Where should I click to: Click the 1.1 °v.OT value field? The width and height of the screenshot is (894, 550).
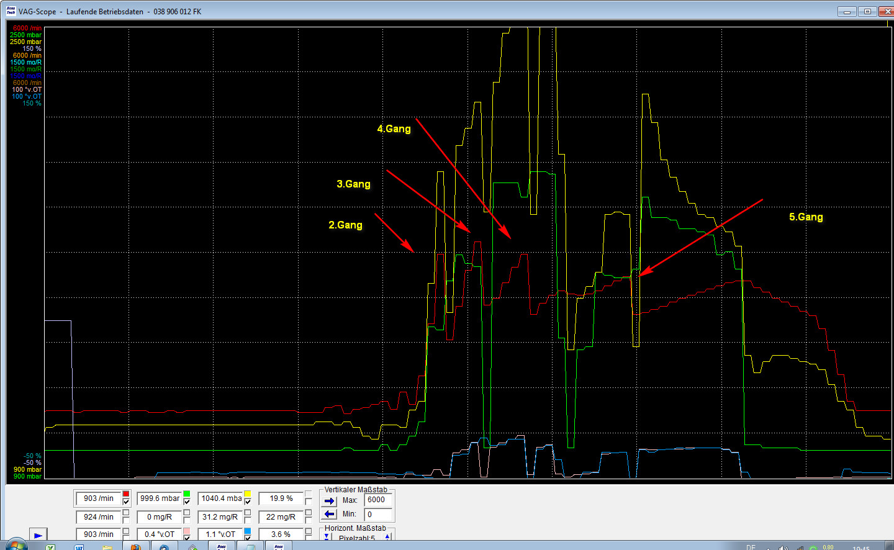(x=220, y=534)
